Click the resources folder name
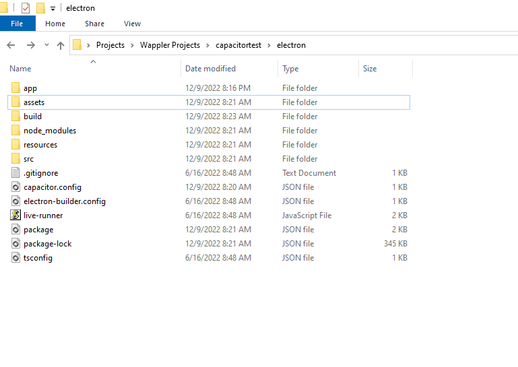Viewport: 518px width, 367px height. pyautogui.click(x=40, y=145)
